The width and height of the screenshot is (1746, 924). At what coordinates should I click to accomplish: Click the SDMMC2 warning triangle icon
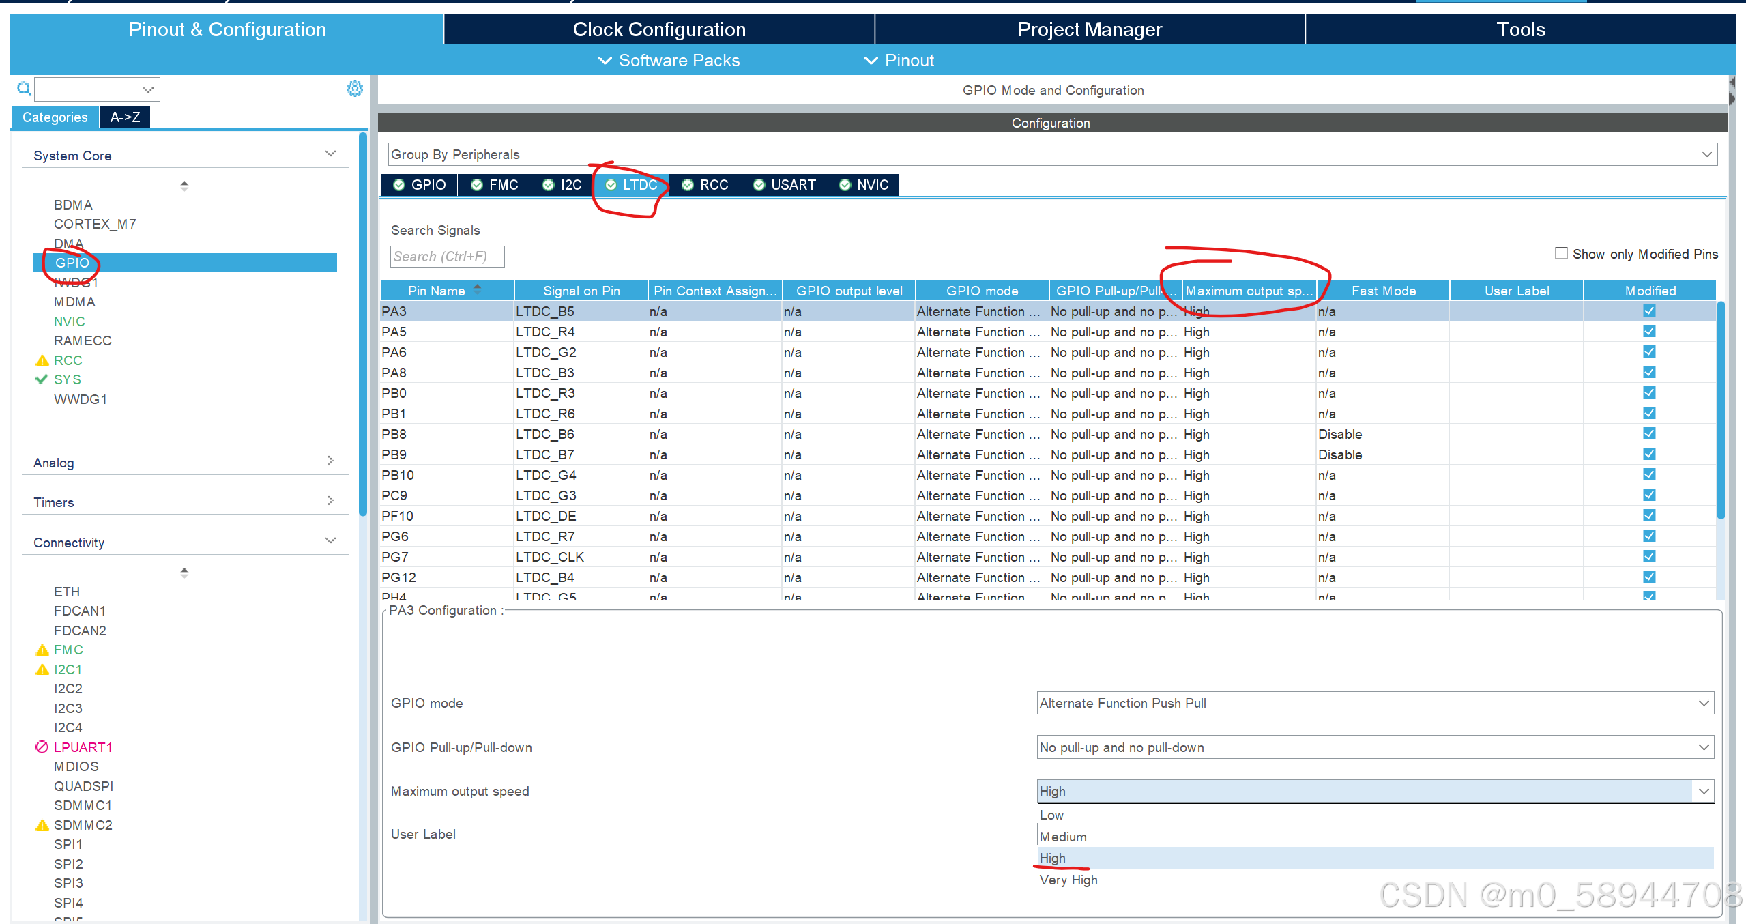pyautogui.click(x=42, y=825)
